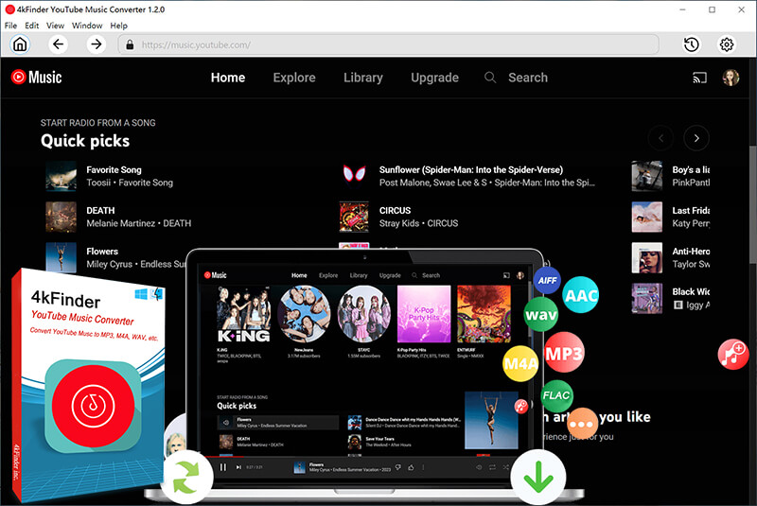This screenshot has height=506, width=757.
Task: Open the user profile avatar
Action: tap(731, 78)
